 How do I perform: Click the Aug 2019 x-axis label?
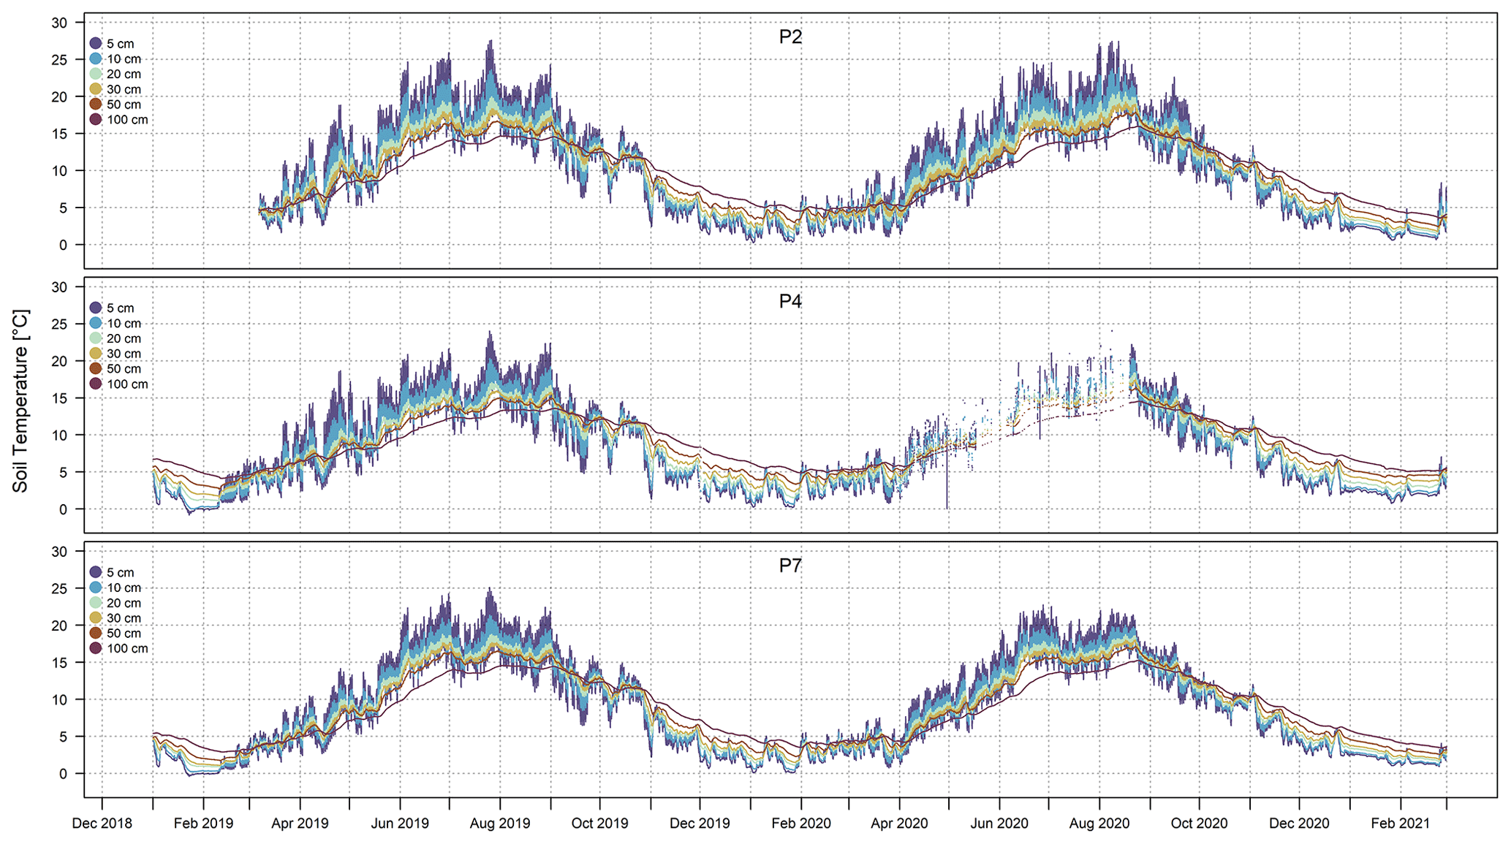tap(500, 824)
